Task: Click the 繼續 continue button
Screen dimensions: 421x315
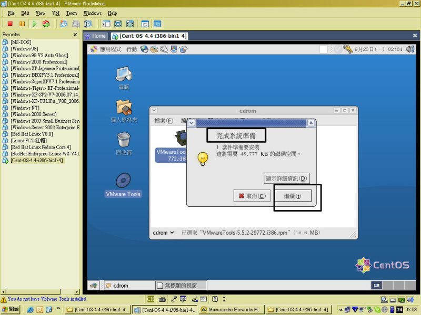Action: coord(293,196)
